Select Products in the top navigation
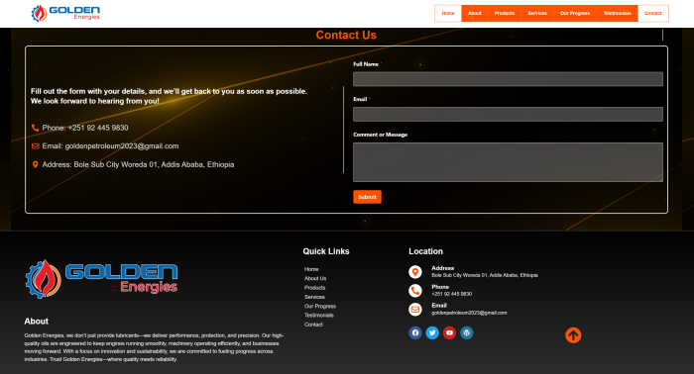Viewport: 694px width, 374px height. [505, 13]
